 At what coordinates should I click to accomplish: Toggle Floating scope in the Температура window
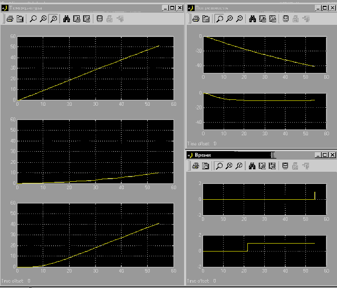(x=99, y=19)
